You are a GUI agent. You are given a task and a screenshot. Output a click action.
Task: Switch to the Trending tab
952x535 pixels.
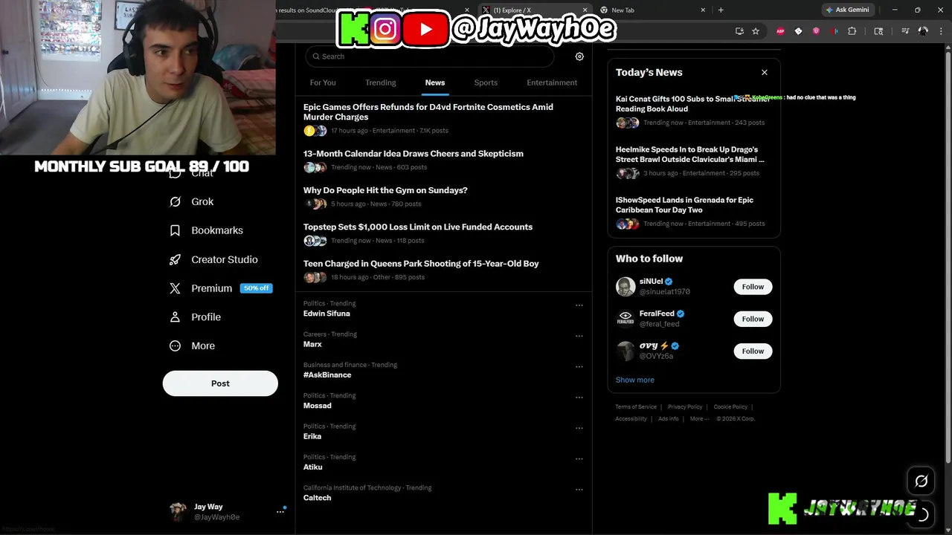point(381,82)
